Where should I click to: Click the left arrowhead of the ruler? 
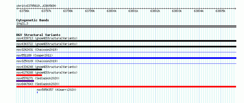coord(17,8)
